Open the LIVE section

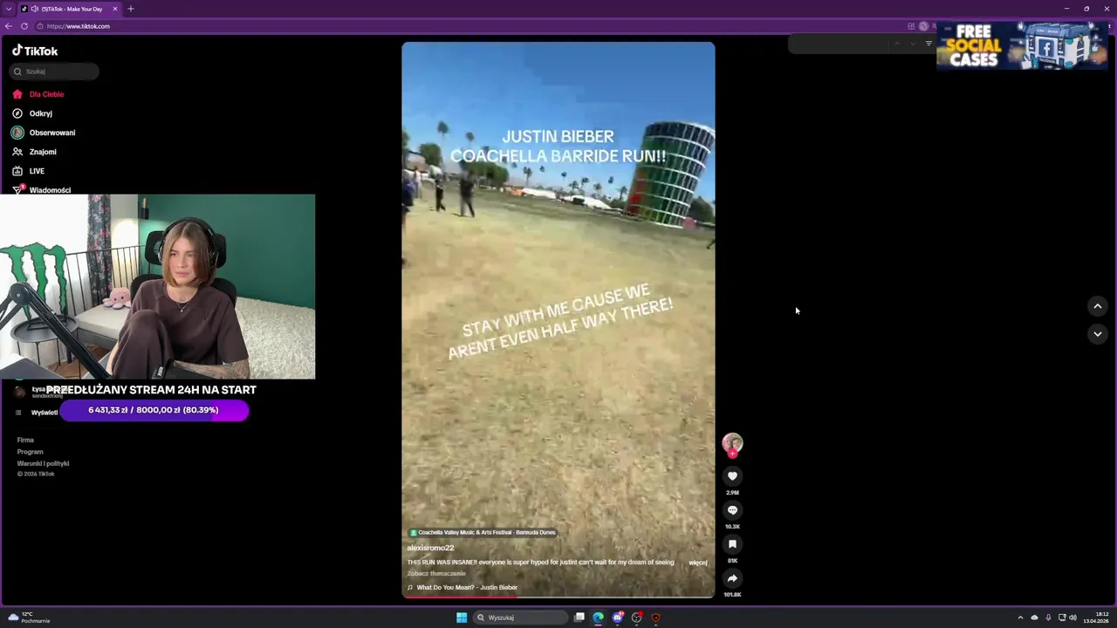click(37, 171)
